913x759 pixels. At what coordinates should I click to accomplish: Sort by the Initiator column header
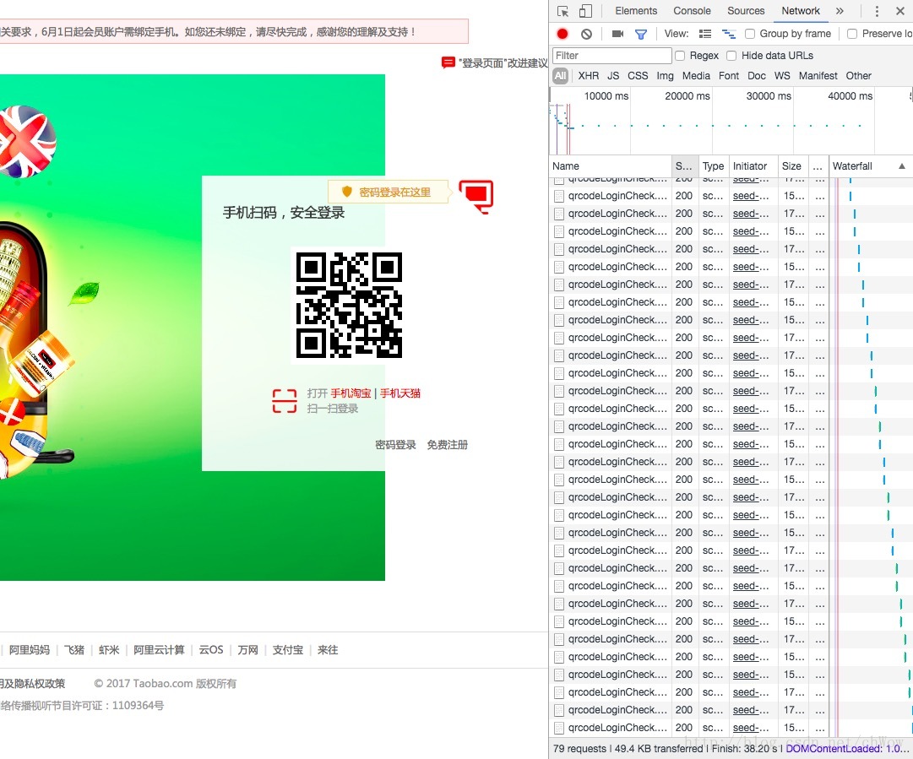click(x=753, y=165)
